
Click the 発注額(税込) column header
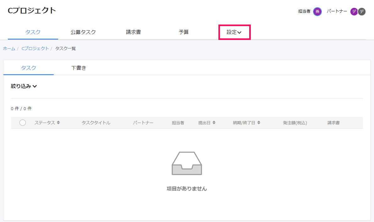click(295, 123)
